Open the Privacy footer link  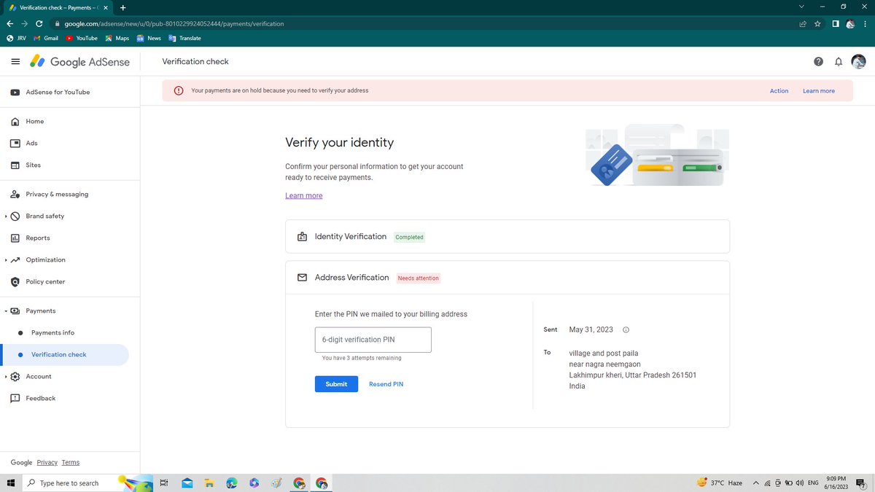(x=47, y=462)
